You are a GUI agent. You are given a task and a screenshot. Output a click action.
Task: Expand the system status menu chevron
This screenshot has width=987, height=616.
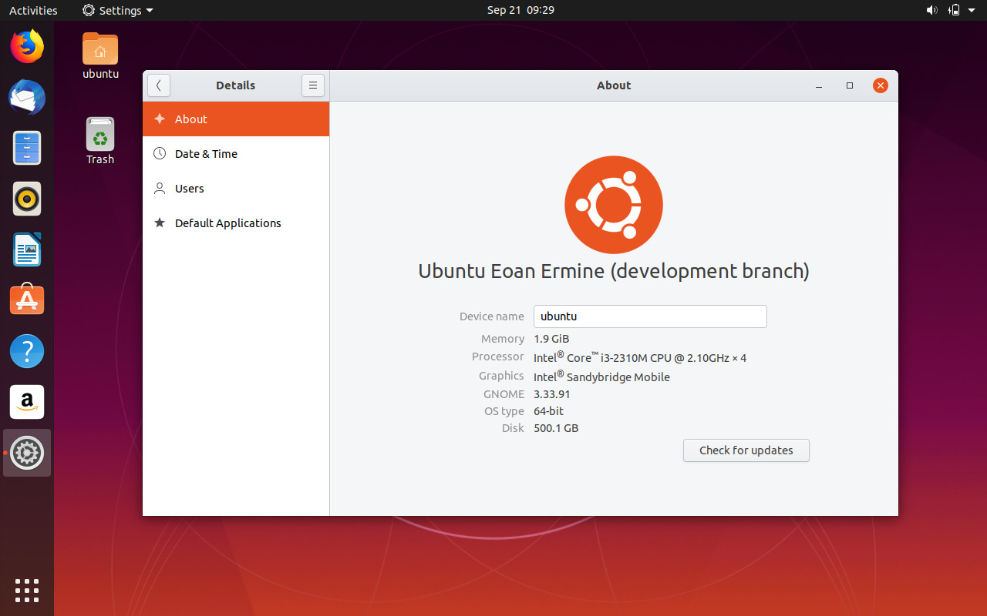(x=973, y=10)
